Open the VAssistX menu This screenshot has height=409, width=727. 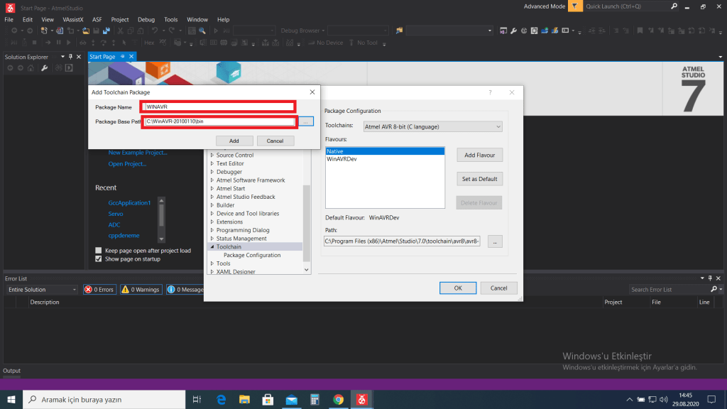pyautogui.click(x=72, y=19)
